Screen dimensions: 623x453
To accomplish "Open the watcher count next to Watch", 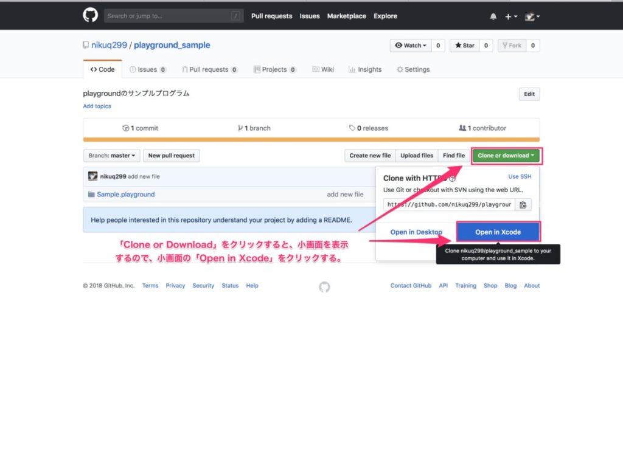I will [438, 45].
